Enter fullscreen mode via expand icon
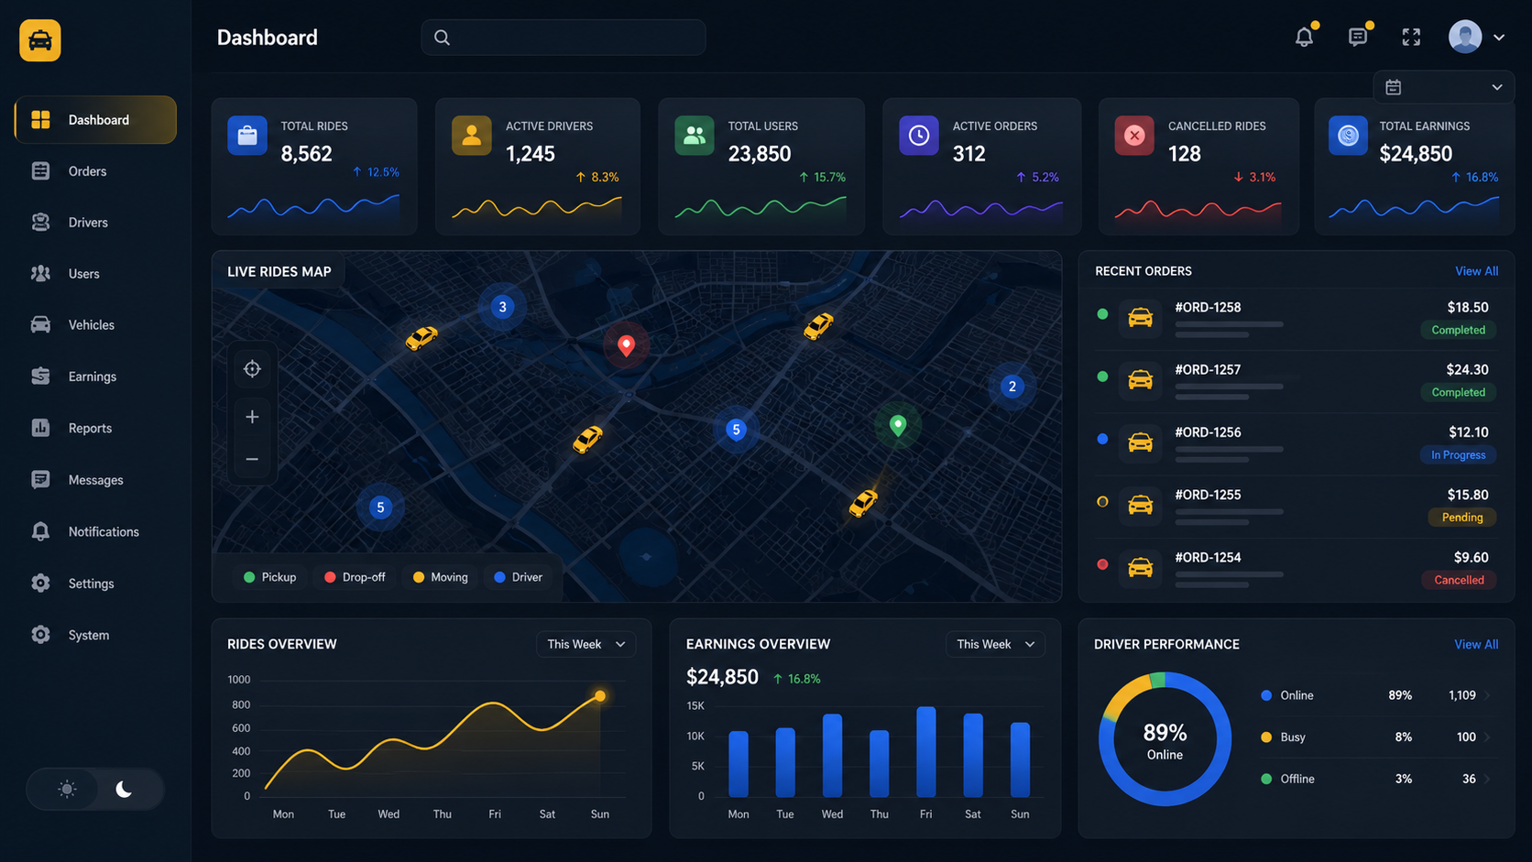Image resolution: width=1532 pixels, height=862 pixels. [x=1411, y=37]
